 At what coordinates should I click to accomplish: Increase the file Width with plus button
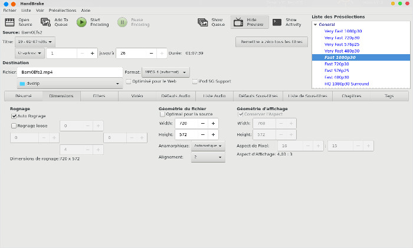point(212,124)
